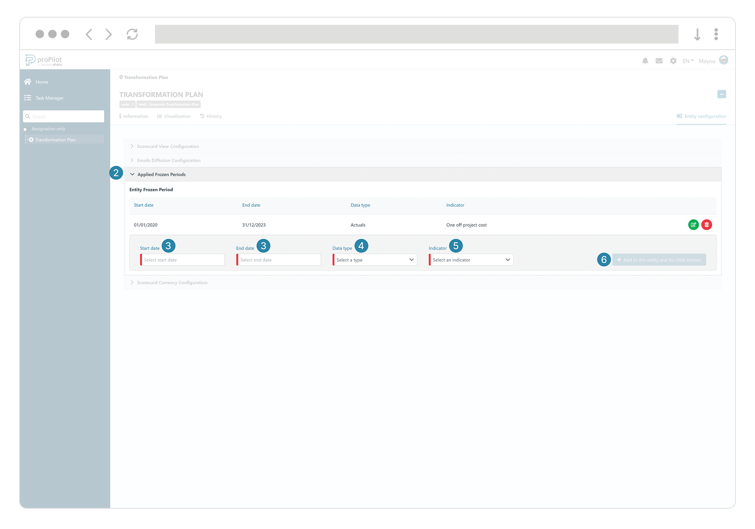Delete the frozen period with the red trash icon

click(706, 225)
